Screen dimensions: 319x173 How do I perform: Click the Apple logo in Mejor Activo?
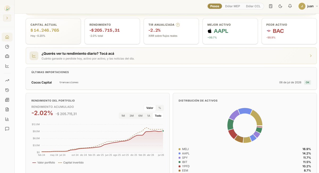pos(210,31)
